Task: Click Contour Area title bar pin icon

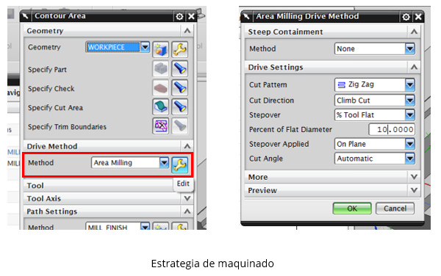Action: point(25,16)
